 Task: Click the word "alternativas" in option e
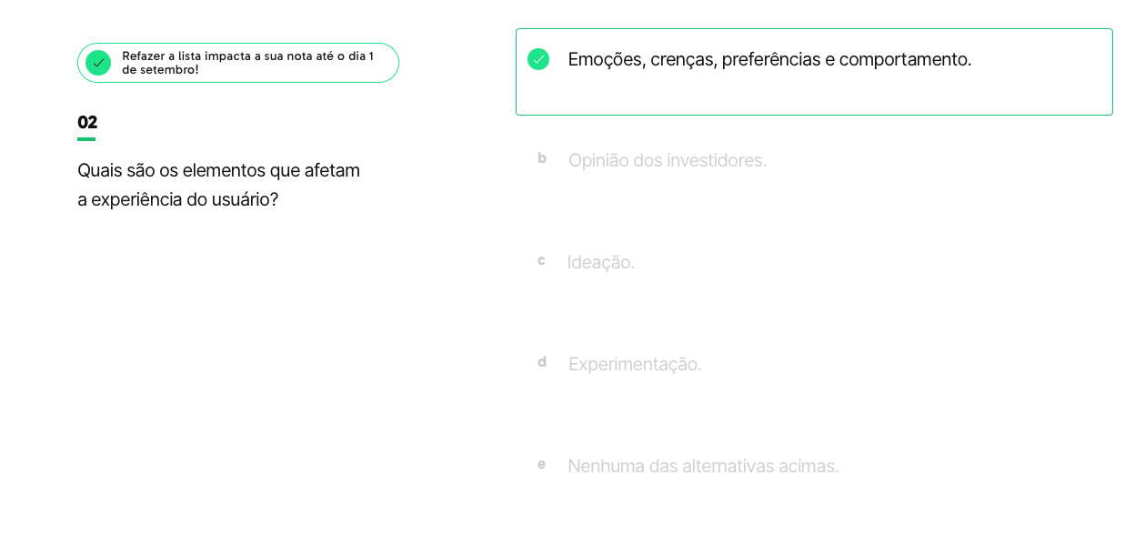[x=728, y=467]
